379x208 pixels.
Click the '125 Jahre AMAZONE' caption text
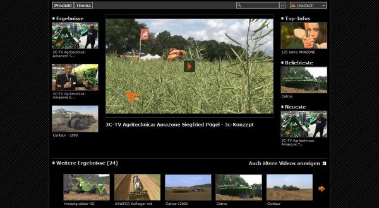pos(298,52)
